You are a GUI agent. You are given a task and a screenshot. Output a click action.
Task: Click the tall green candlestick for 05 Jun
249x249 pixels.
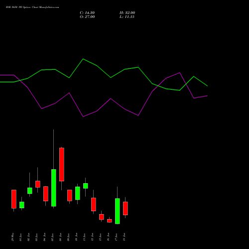(x=54, y=188)
